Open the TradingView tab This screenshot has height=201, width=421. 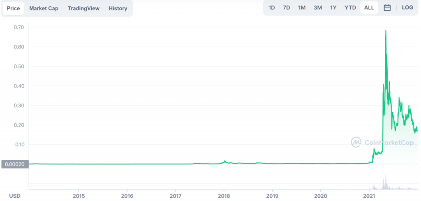point(83,8)
